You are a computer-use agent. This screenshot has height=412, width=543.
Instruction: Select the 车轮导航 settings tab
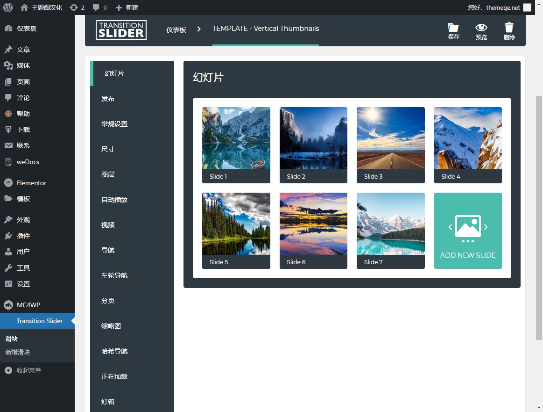[132, 276]
